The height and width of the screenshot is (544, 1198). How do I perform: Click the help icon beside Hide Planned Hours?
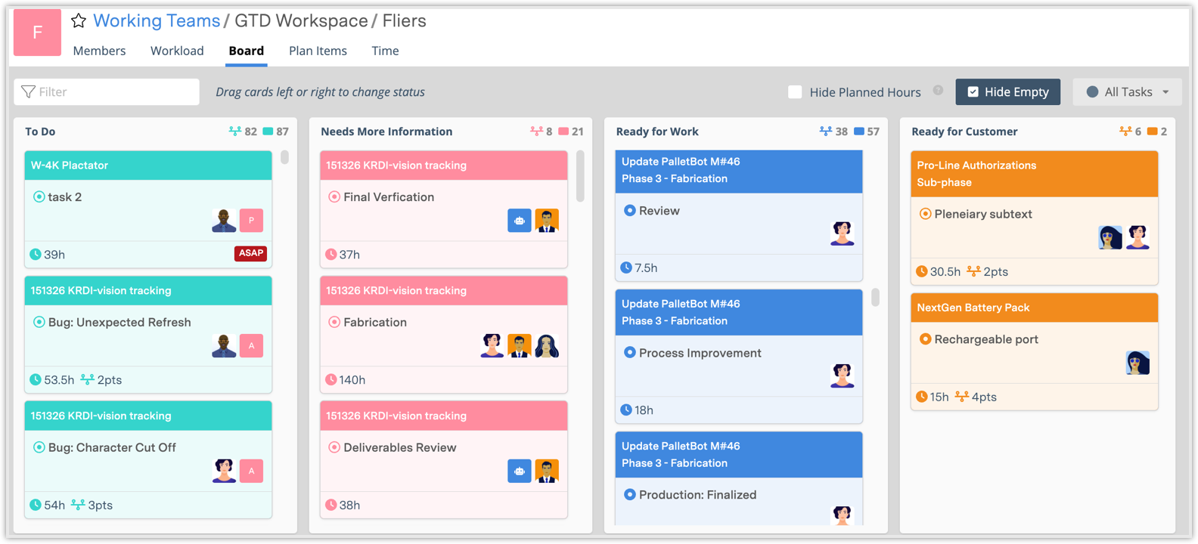click(938, 91)
